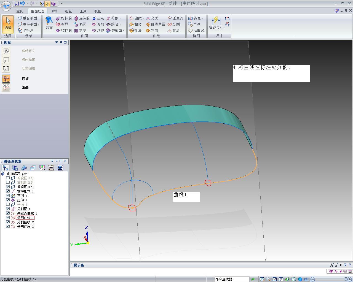Switch to the 视图 ribbon tab
Viewport: 353px width, 282px height.
pos(98,11)
